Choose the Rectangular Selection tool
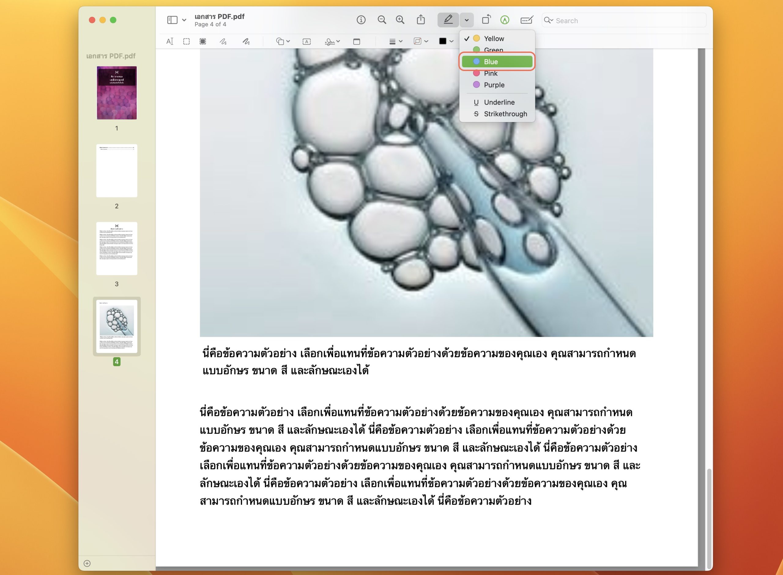This screenshot has width=783, height=575. point(187,41)
